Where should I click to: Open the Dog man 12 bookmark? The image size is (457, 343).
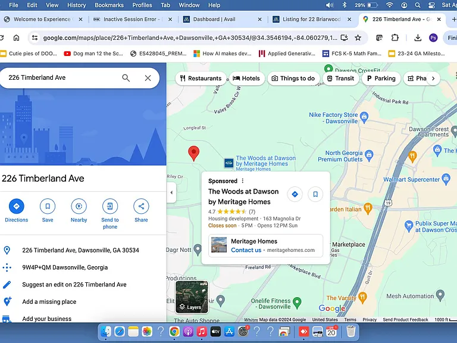point(93,54)
